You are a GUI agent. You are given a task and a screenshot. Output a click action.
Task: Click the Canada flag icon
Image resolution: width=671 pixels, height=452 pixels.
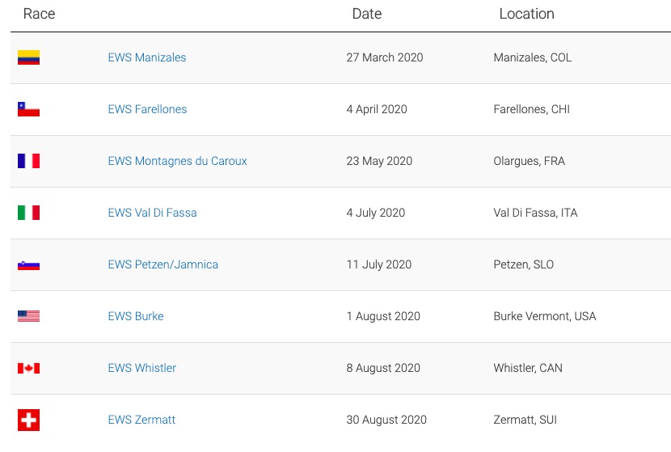tap(28, 368)
